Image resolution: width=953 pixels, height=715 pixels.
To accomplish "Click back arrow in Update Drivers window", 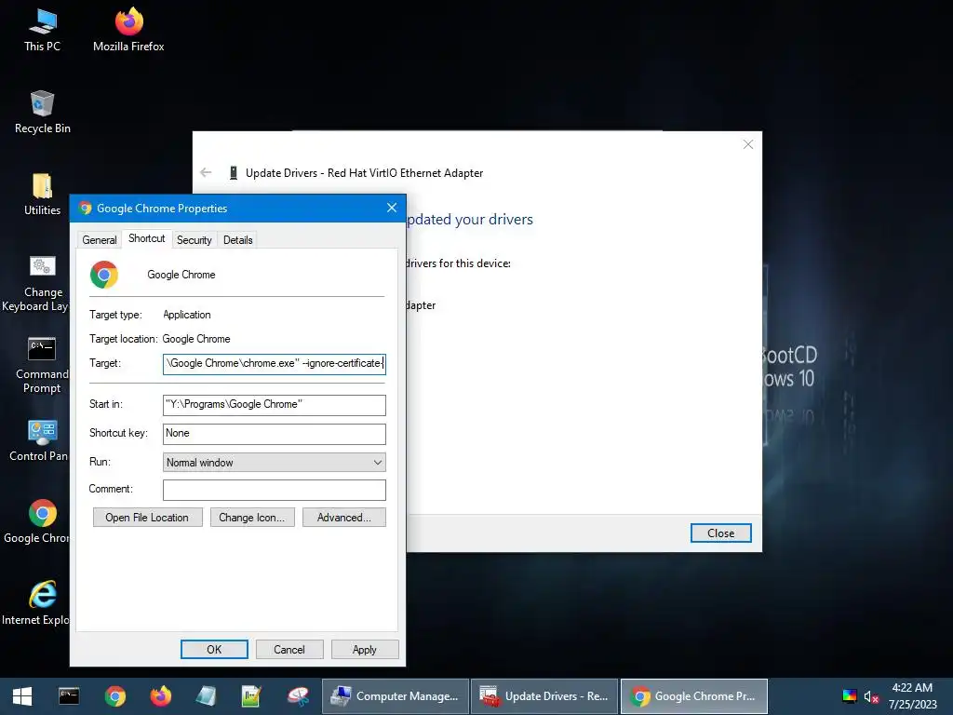I will click(206, 172).
